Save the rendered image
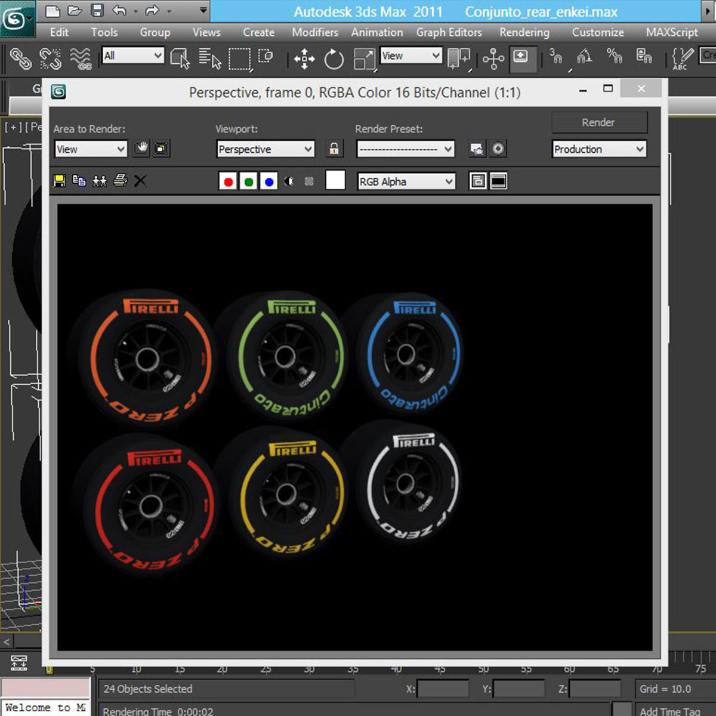716x716 pixels. coord(59,181)
